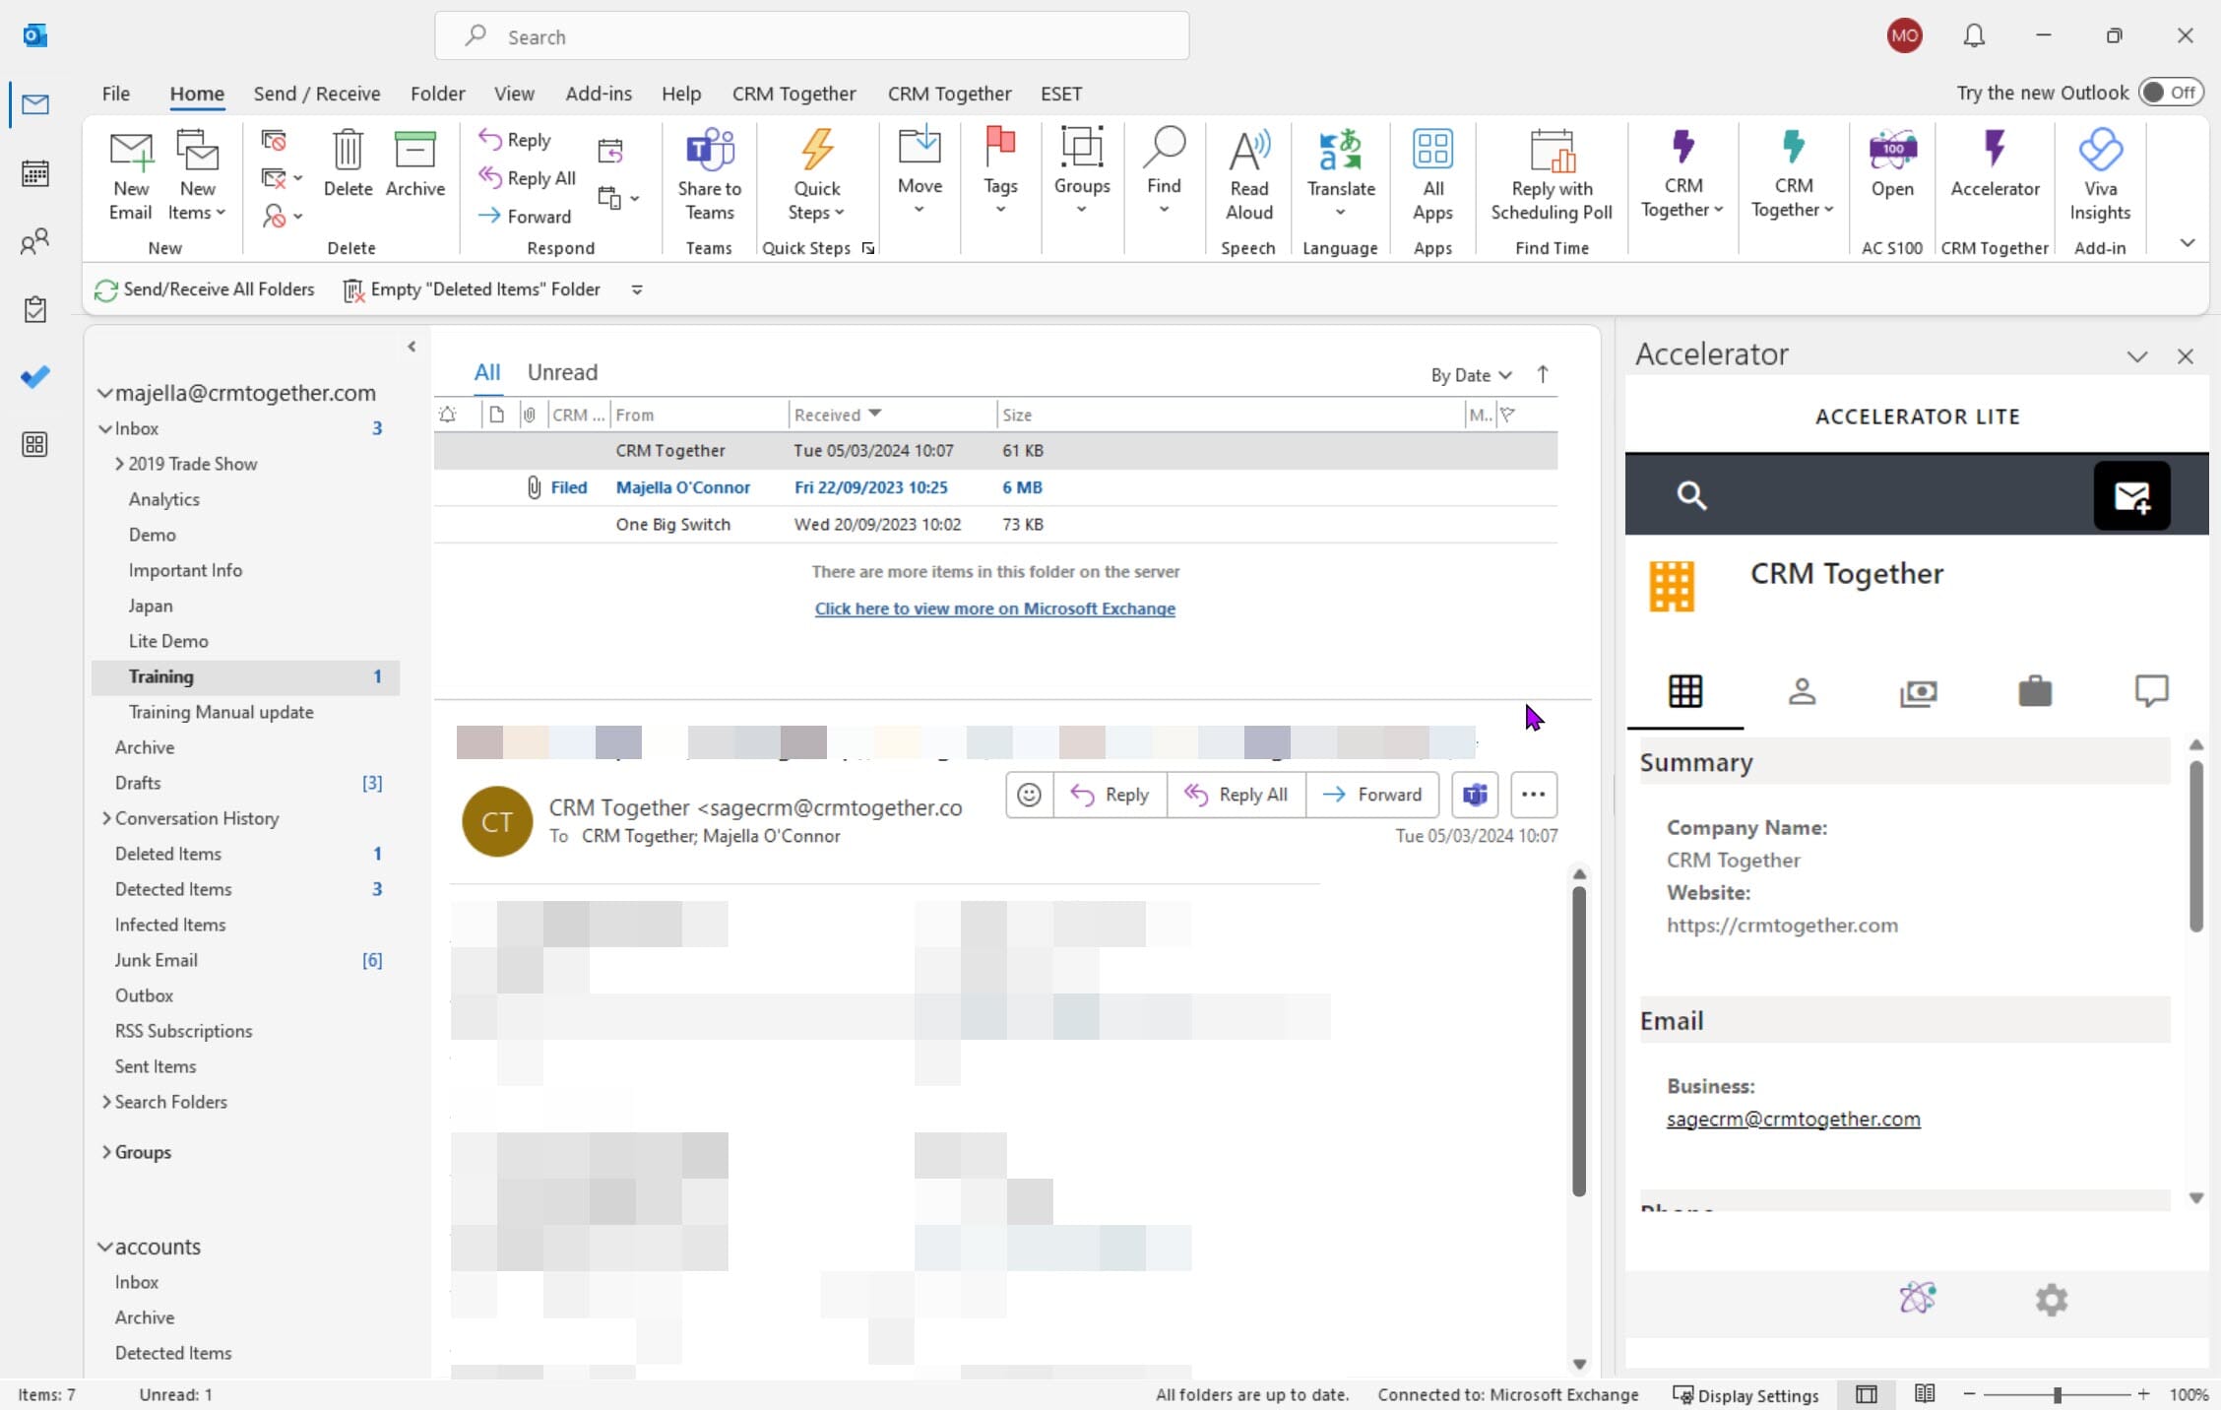This screenshot has width=2221, height=1410.
Task: Select the Read Aloud speech tool
Action: coord(1247,175)
